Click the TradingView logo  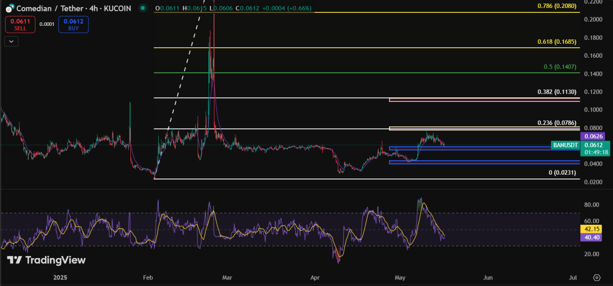click(x=46, y=260)
